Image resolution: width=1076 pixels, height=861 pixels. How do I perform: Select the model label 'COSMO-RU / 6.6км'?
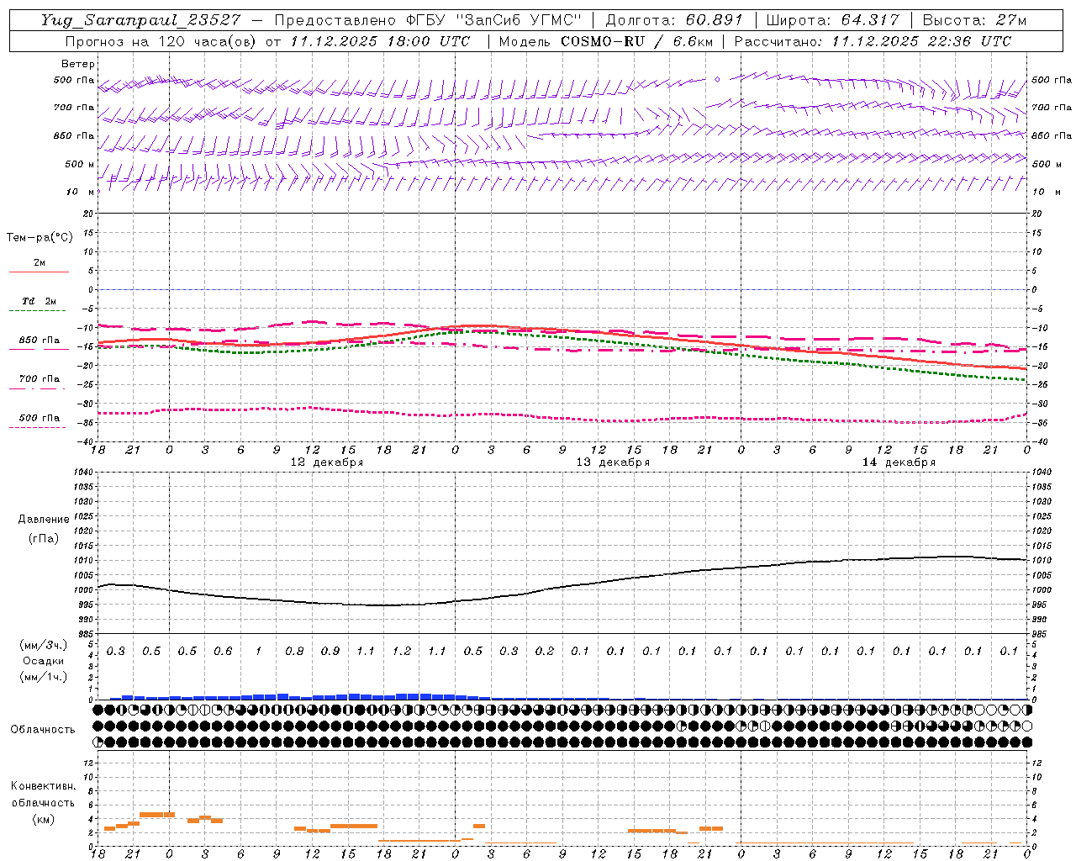(x=636, y=41)
